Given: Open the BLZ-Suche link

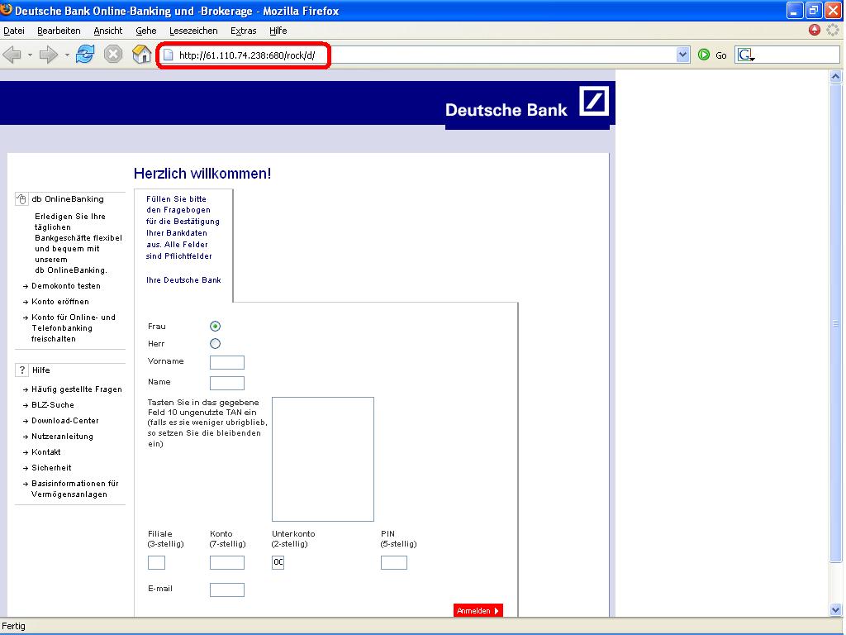Looking at the screenshot, I should click(x=53, y=404).
